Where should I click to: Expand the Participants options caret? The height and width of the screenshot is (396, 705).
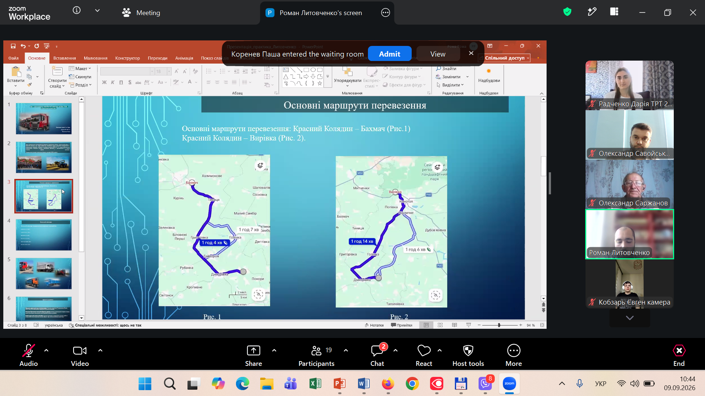pyautogui.click(x=346, y=350)
